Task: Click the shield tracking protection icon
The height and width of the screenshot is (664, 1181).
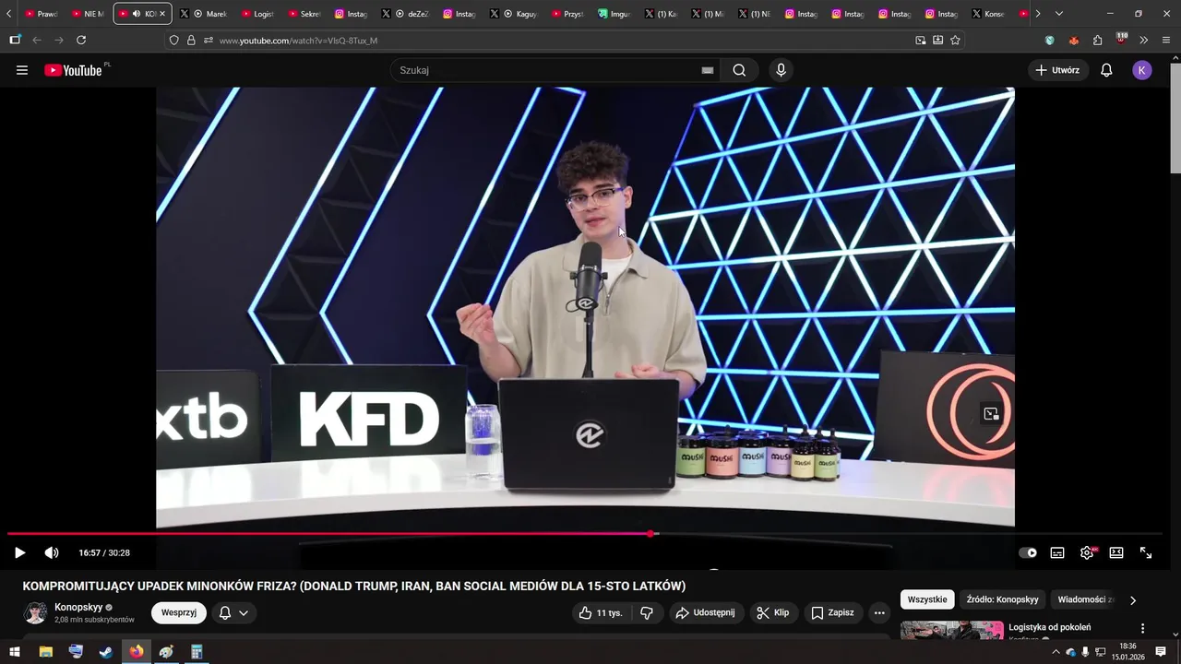Action: tap(173, 40)
